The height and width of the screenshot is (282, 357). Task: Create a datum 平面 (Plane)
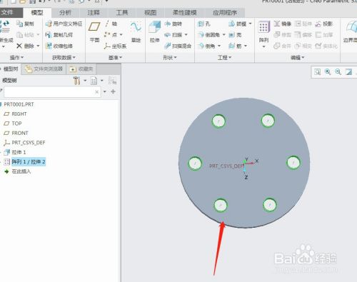click(94, 32)
